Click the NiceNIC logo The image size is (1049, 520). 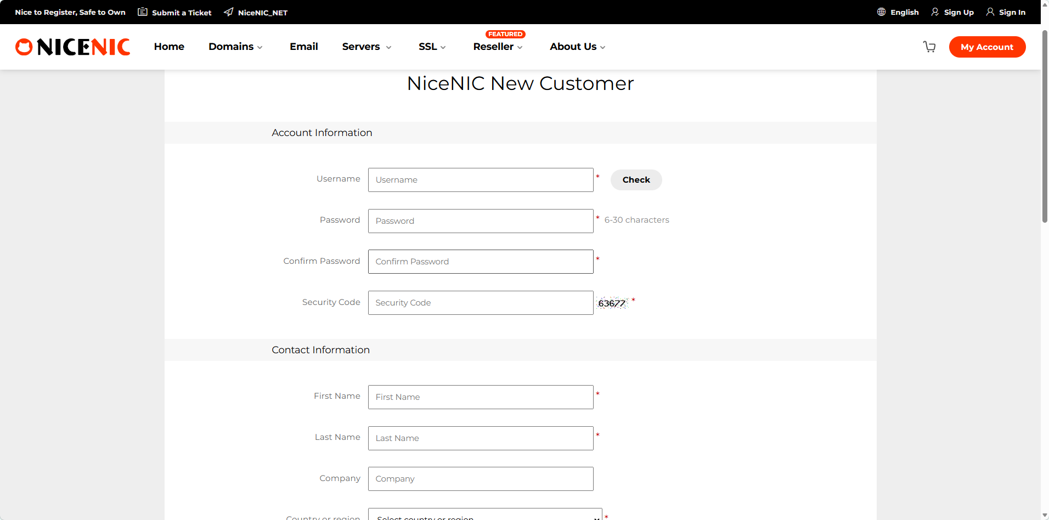73,47
